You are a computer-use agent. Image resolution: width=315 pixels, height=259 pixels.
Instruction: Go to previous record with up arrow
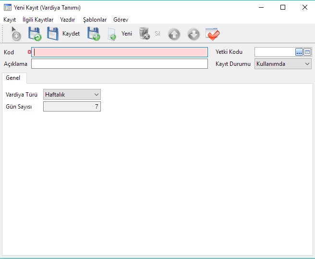click(x=174, y=34)
